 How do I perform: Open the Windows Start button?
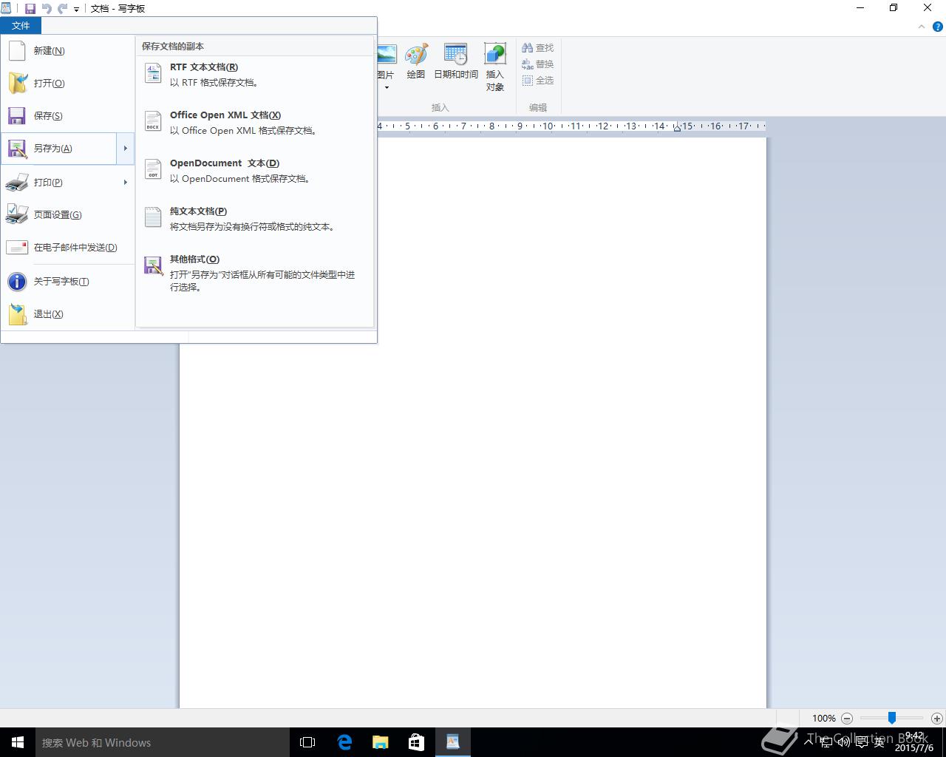(18, 742)
